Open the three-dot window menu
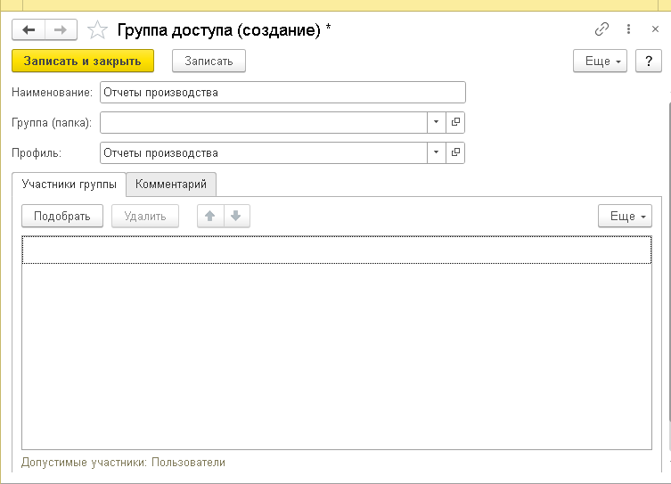This screenshot has width=671, height=484. (629, 29)
